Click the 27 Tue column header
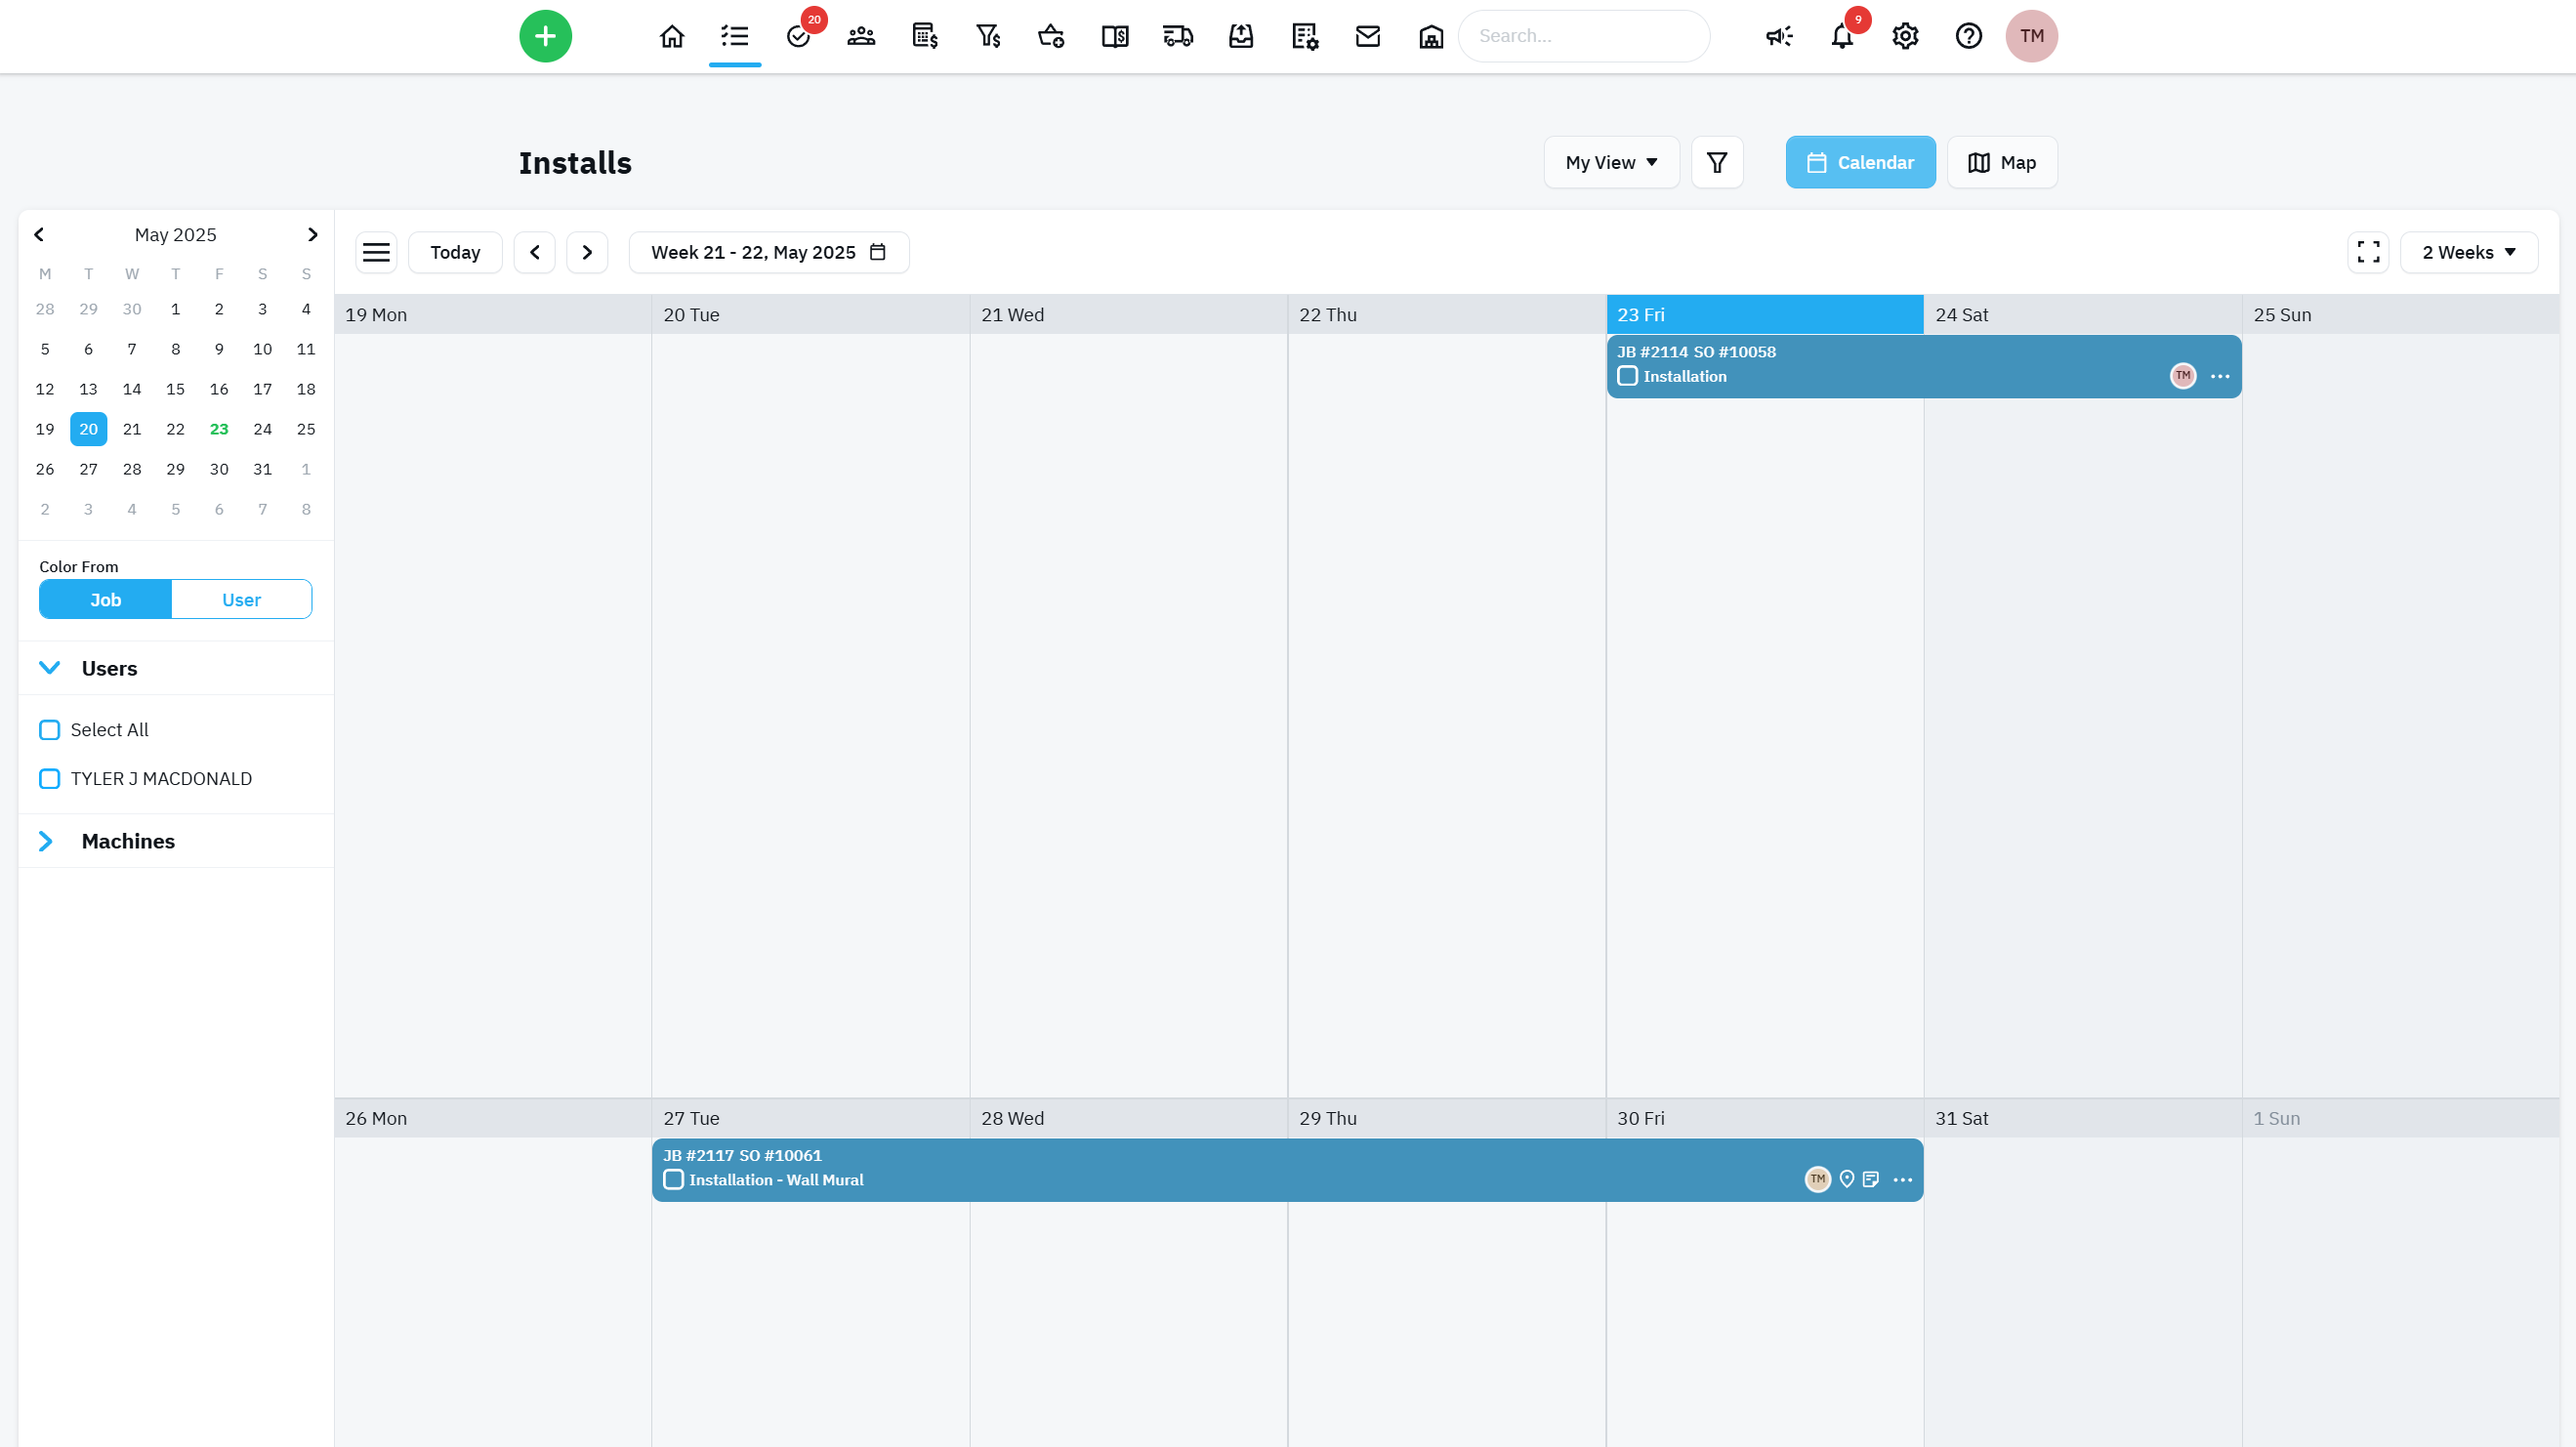 tap(810, 1118)
